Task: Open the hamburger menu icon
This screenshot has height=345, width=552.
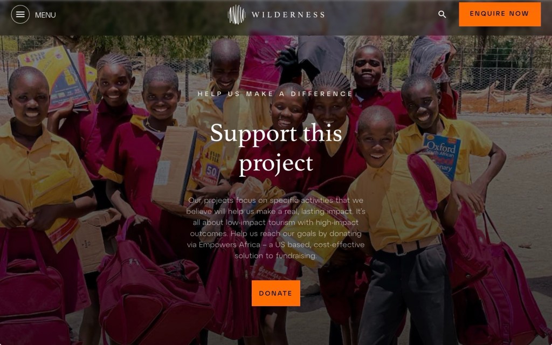Action: coord(20,15)
